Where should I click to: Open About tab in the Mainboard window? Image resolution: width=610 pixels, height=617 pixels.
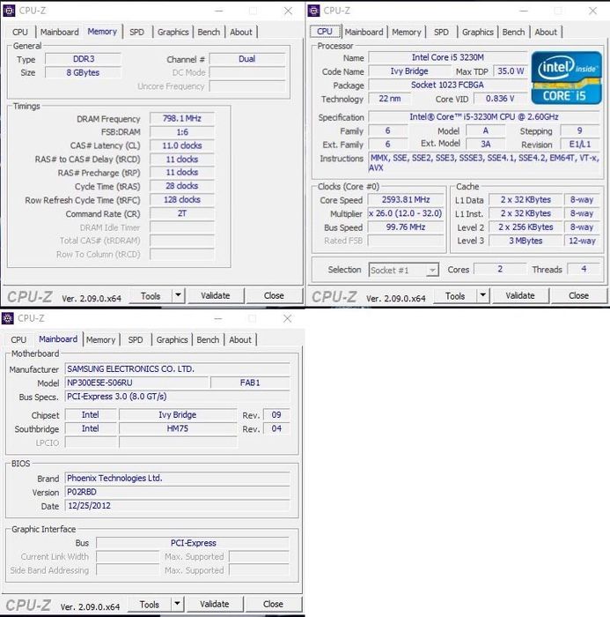[x=240, y=339]
